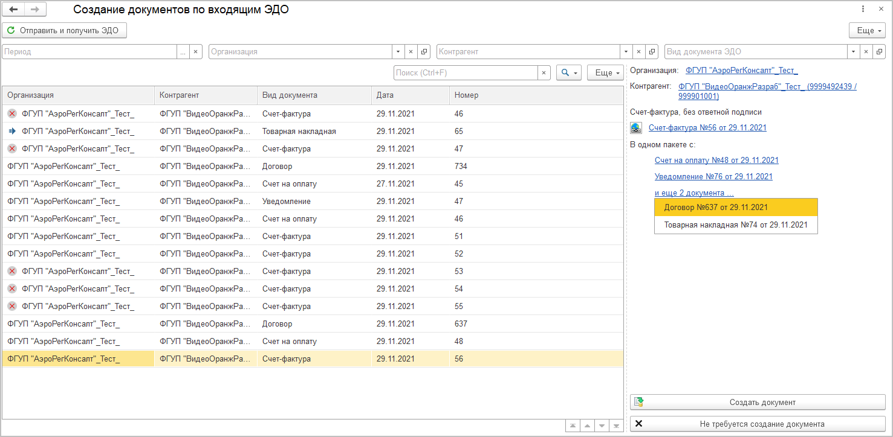Screen dimensions: 893x437
Task: Click the back navigation arrow
Action: (13, 10)
